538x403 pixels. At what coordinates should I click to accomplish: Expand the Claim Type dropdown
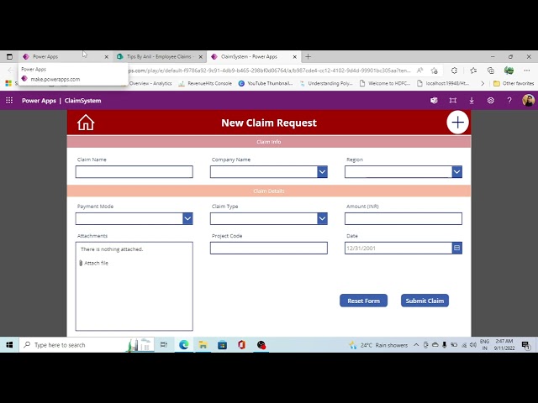coord(322,218)
